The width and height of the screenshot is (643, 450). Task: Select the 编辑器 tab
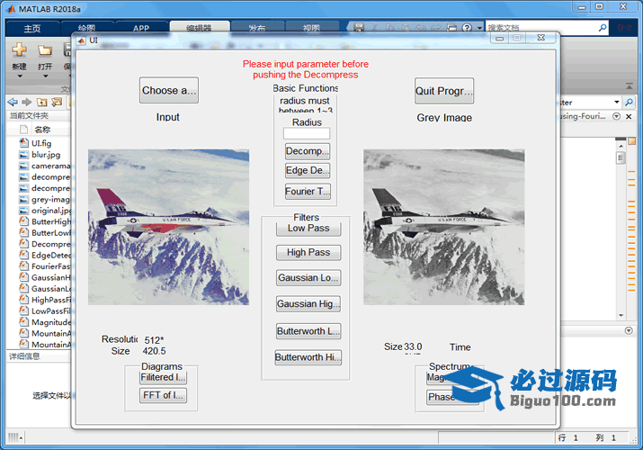pyautogui.click(x=199, y=28)
